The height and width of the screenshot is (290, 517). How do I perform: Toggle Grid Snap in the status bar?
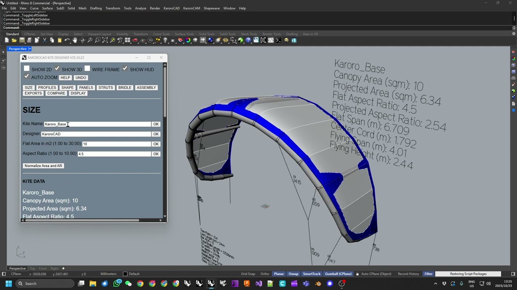[248, 274]
